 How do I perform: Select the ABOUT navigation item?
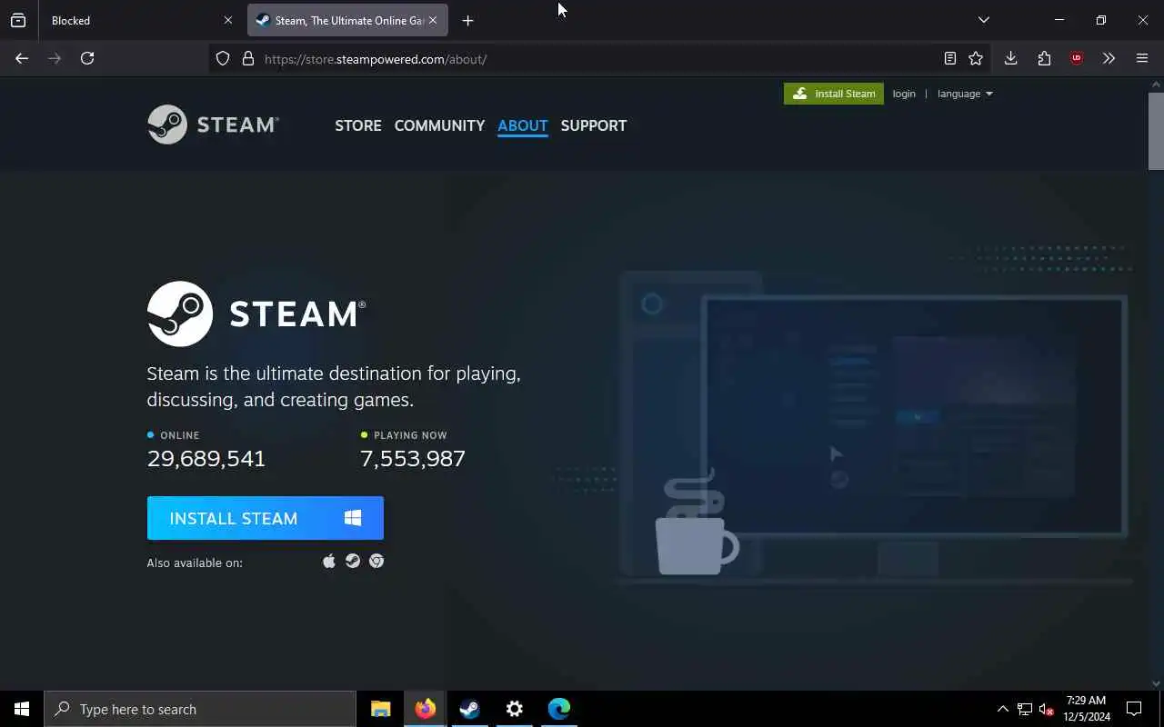point(523,125)
